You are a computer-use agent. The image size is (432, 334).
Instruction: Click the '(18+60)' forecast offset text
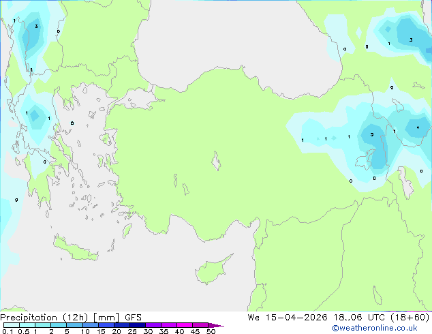(x=410, y=318)
